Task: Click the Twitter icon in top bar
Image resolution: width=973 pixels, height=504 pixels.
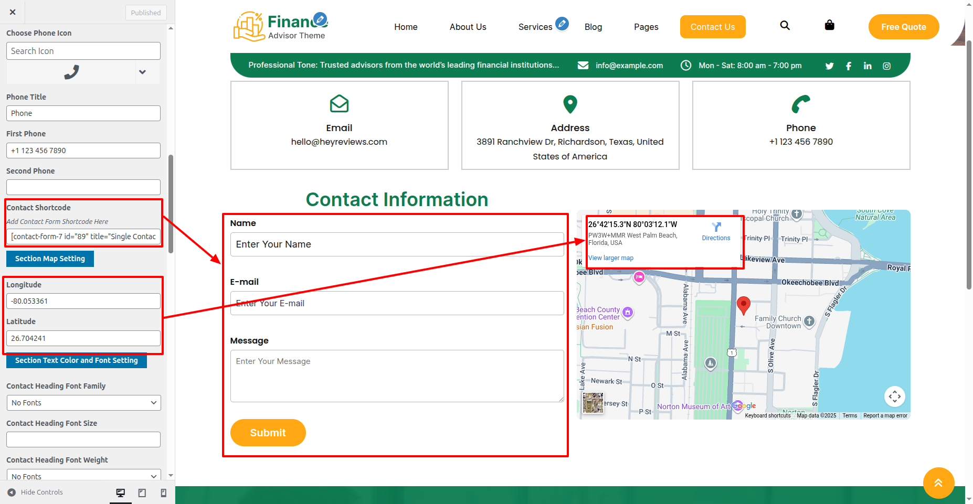Action: click(829, 66)
